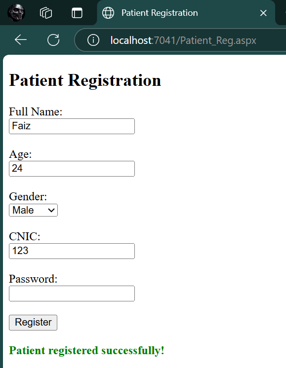This screenshot has width=286, height=368.
Task: Click the CNIC field showing 123
Action: coord(72,251)
